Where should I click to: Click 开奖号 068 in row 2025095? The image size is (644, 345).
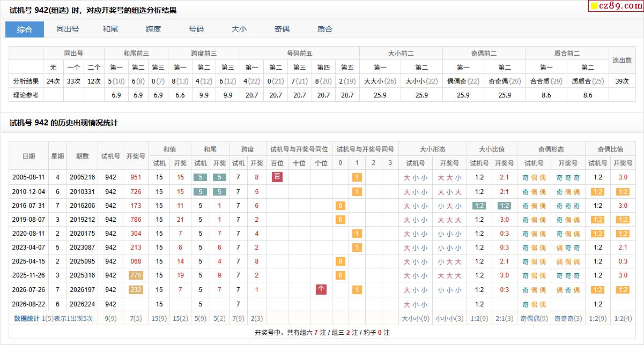tap(136, 261)
